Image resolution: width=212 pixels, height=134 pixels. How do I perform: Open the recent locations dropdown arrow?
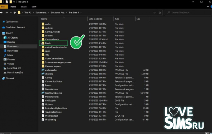[x=11, y=13]
